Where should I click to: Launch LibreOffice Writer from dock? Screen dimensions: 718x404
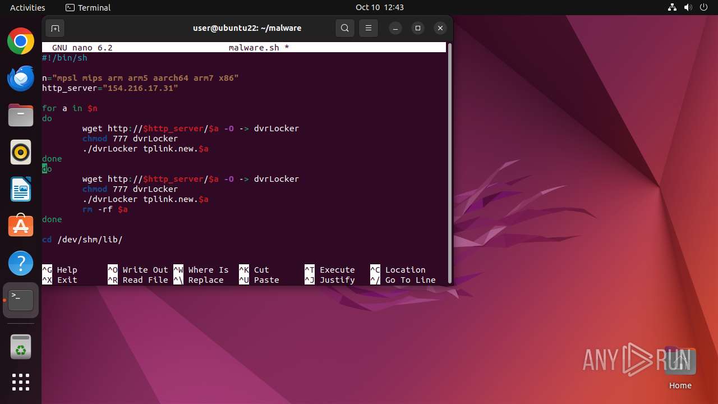point(21,190)
